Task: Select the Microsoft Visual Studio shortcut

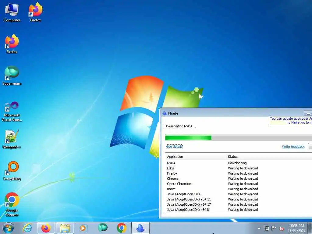Action: point(12,112)
